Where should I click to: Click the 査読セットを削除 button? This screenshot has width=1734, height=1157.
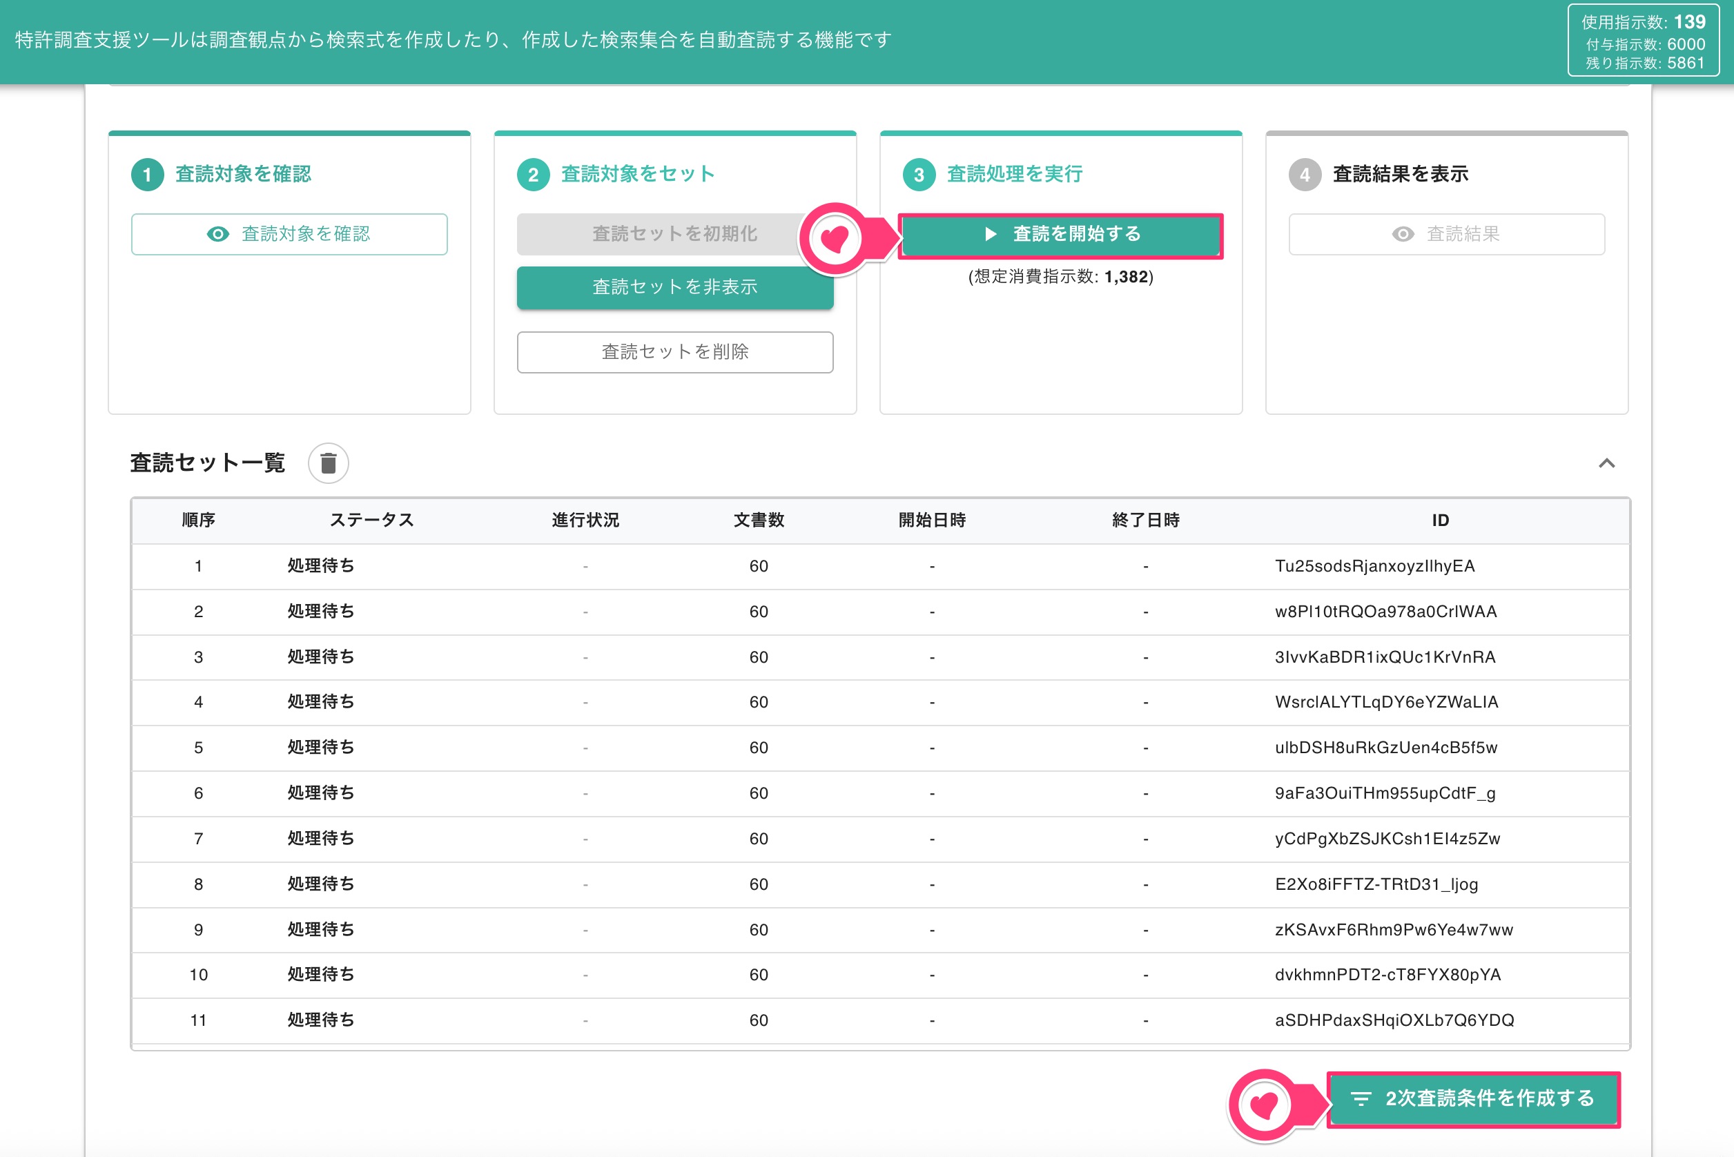tap(675, 352)
